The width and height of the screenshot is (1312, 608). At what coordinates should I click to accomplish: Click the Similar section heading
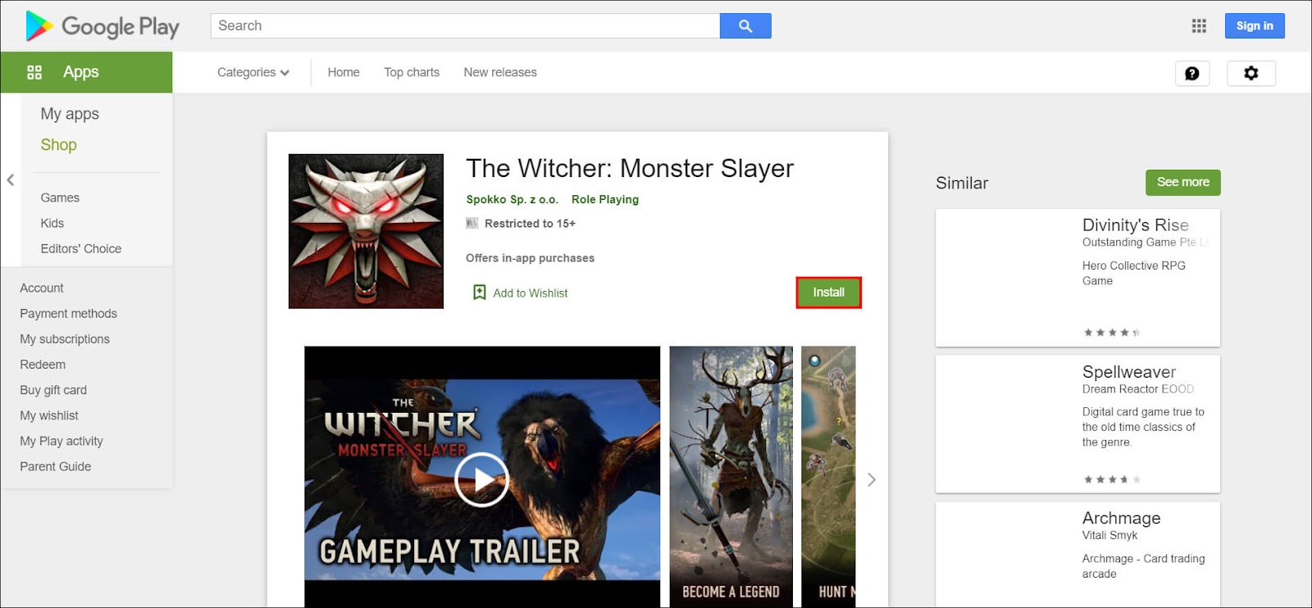pyautogui.click(x=962, y=184)
